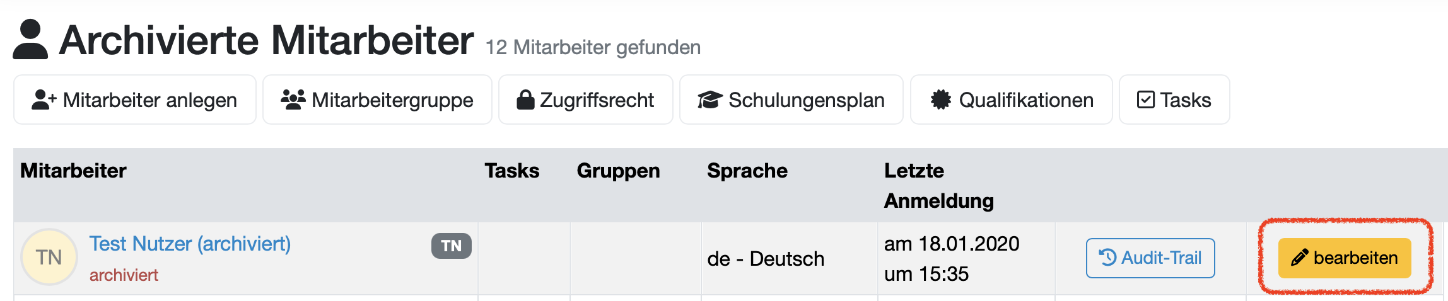This screenshot has width=1448, height=301.
Task: Click the person icon beside the Archivierte Mitarbeiter title
Action: click(30, 40)
